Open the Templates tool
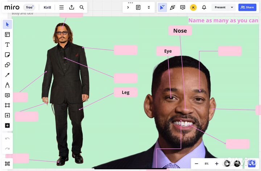261x171 pixels. [7, 34]
